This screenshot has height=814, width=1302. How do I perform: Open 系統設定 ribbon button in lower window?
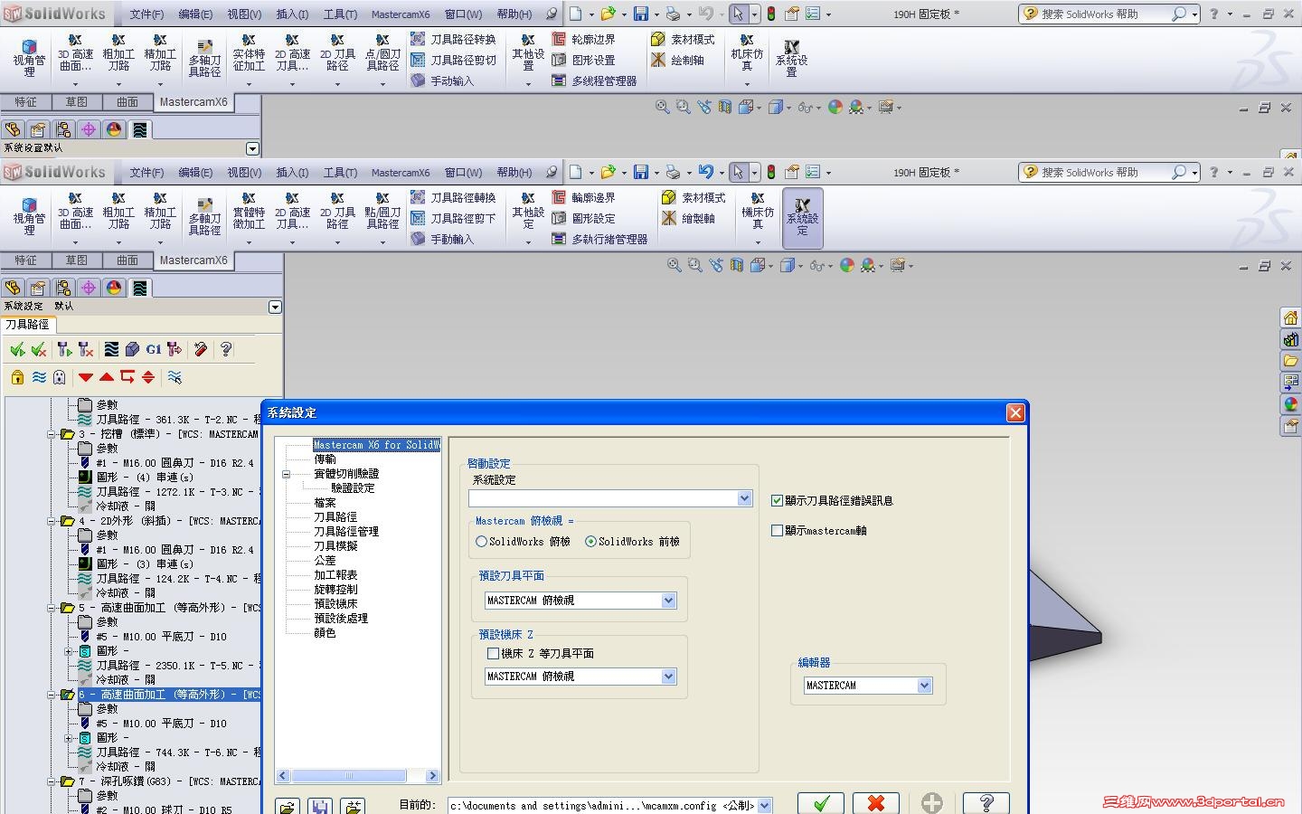(802, 217)
